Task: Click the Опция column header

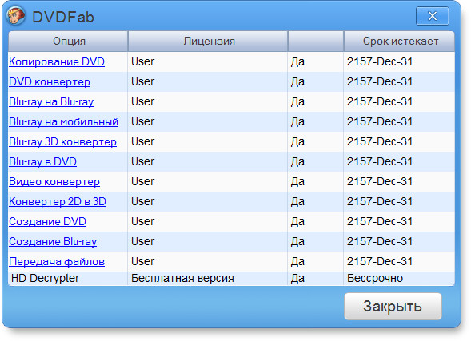Action: pos(69,41)
